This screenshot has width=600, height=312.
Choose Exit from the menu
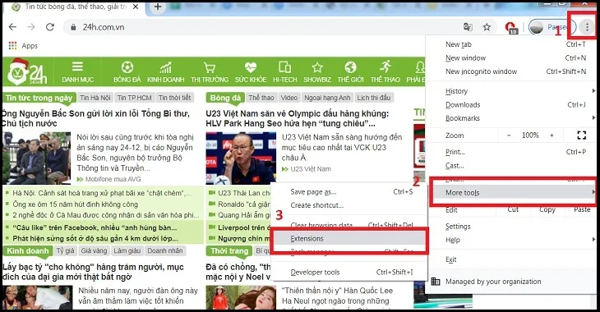pyautogui.click(x=511, y=259)
